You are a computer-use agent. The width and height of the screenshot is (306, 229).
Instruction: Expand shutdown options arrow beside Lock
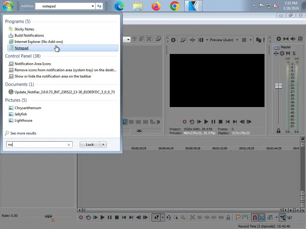click(x=103, y=145)
